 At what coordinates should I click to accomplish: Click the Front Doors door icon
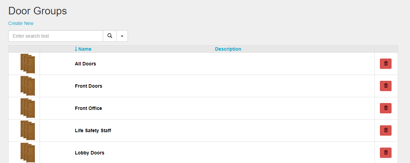click(27, 86)
